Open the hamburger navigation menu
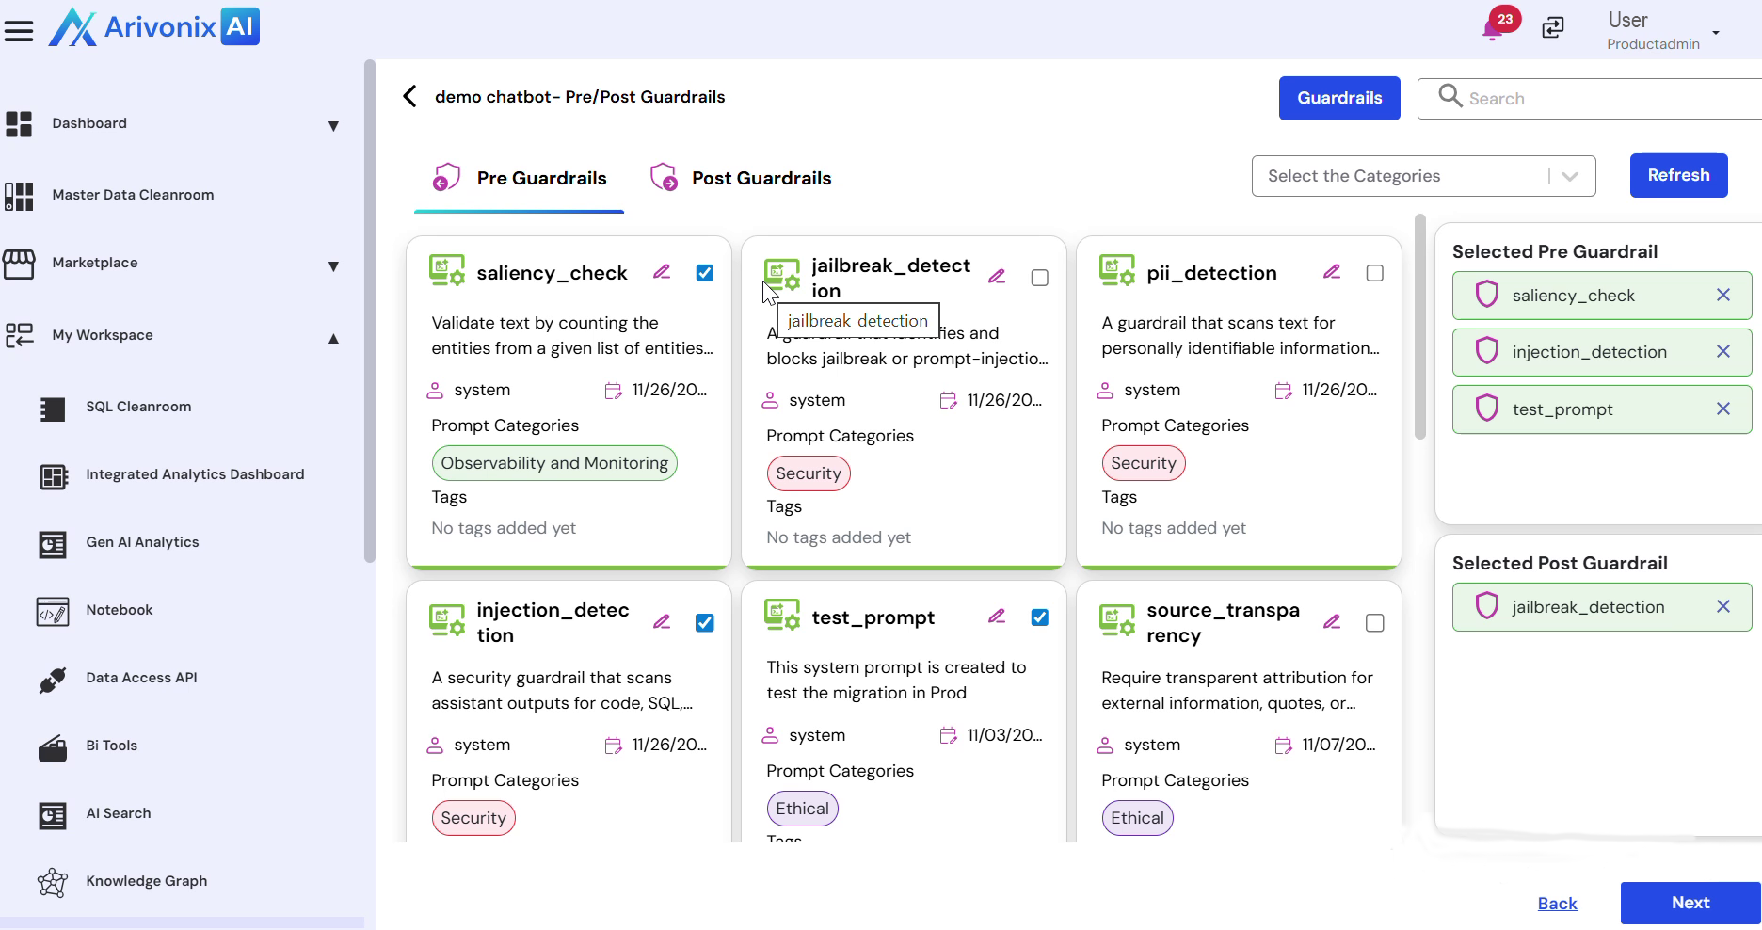 (x=19, y=31)
